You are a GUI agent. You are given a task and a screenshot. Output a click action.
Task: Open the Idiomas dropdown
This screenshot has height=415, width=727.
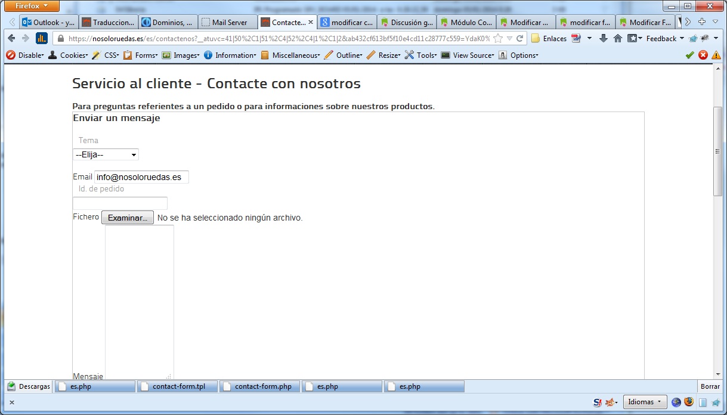pyautogui.click(x=645, y=402)
